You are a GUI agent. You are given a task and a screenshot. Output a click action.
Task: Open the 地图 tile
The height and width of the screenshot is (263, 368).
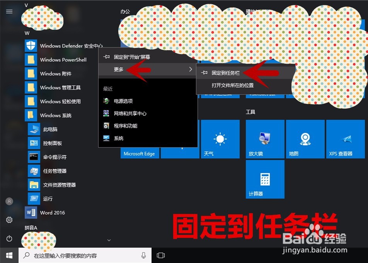[x=305, y=139]
